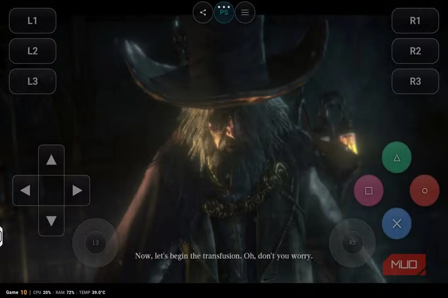Tap the rectangular L3 button
Image resolution: width=448 pixels, height=298 pixels.
coord(33,81)
